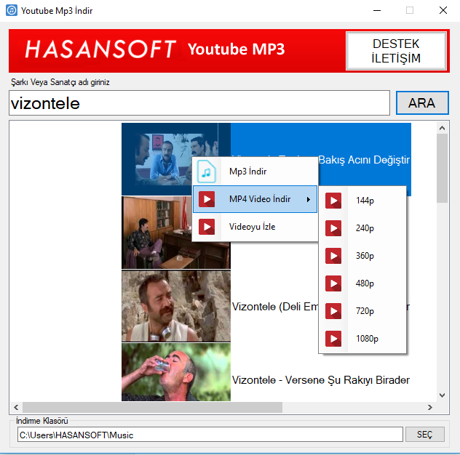The image size is (460, 455).
Task: Pick the 480p video quality
Action: 362,283
